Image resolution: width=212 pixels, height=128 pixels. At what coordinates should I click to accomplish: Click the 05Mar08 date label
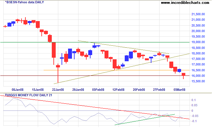point(179,90)
